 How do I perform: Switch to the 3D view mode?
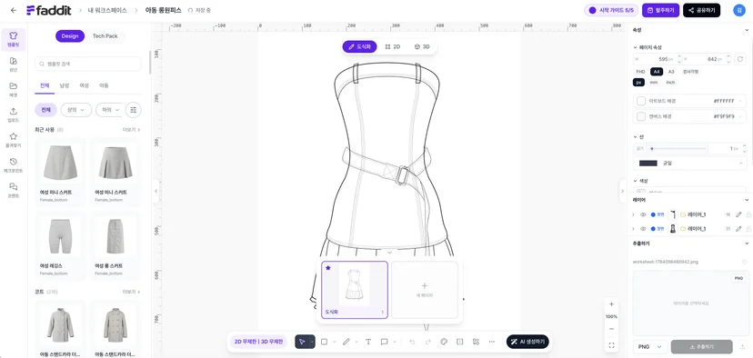click(422, 46)
